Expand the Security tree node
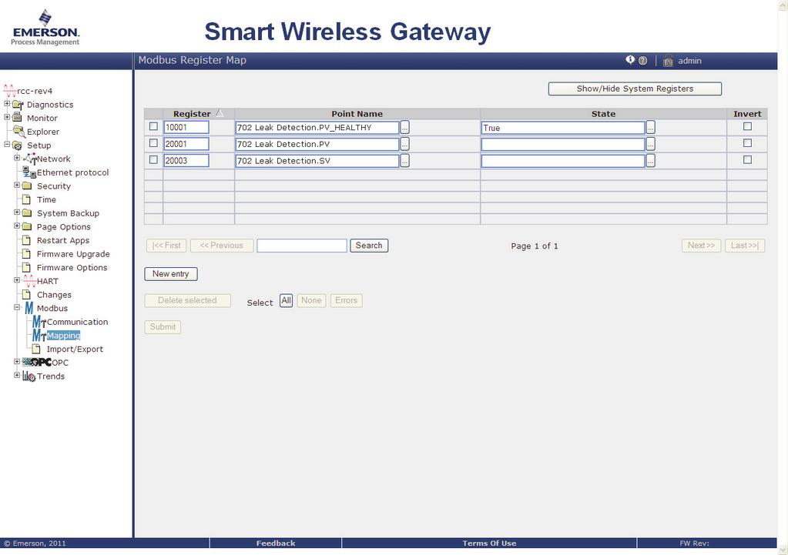788x555 pixels. [17, 185]
